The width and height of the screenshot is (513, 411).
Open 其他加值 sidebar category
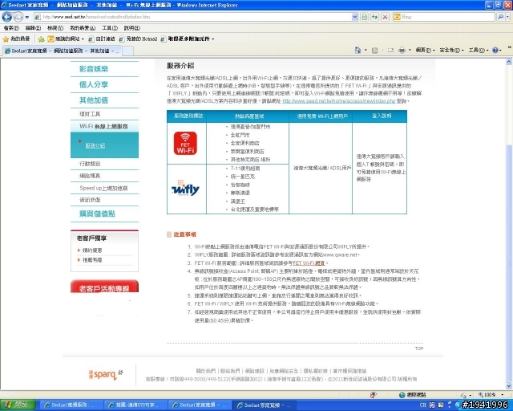(x=94, y=100)
